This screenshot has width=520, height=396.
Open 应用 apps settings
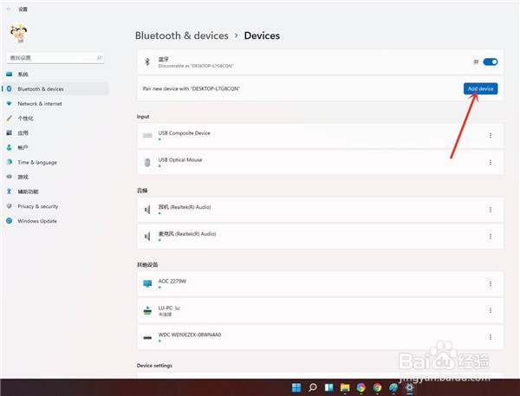click(x=55, y=133)
